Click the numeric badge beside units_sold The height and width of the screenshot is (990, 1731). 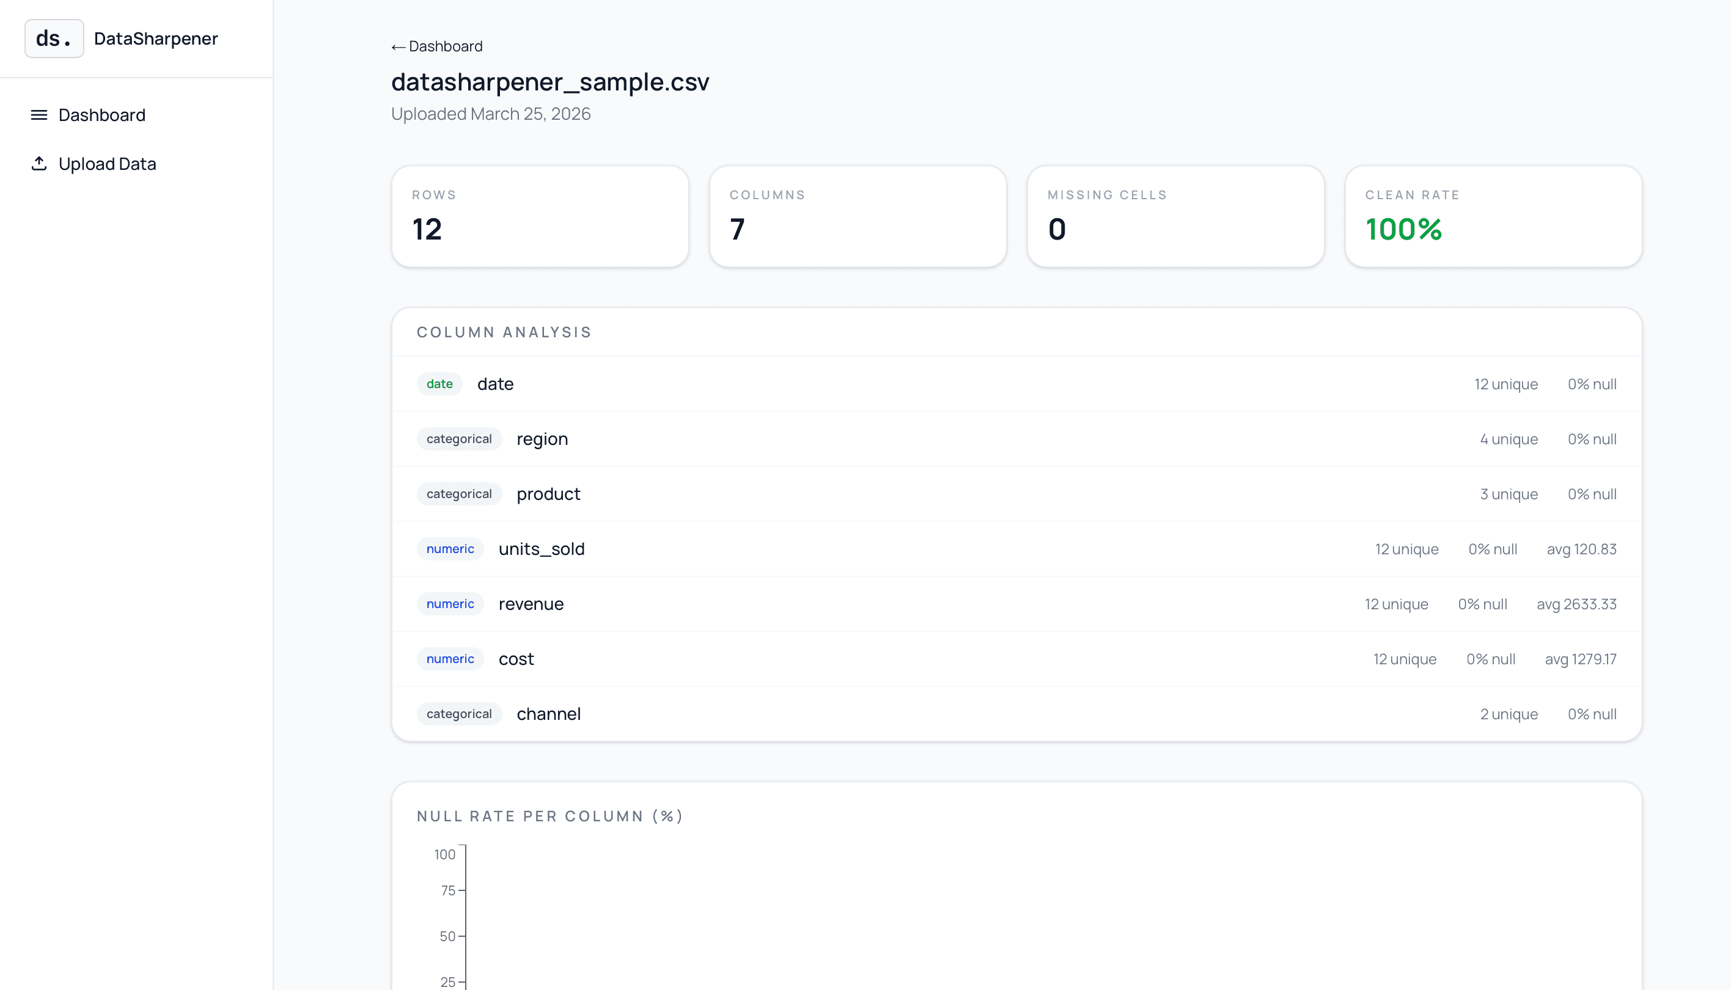pyautogui.click(x=449, y=549)
